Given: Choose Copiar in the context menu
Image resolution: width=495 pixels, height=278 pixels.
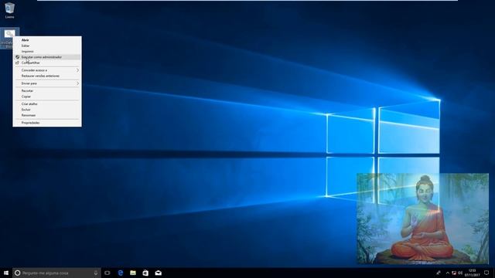Looking at the screenshot, I should tap(46, 97).
